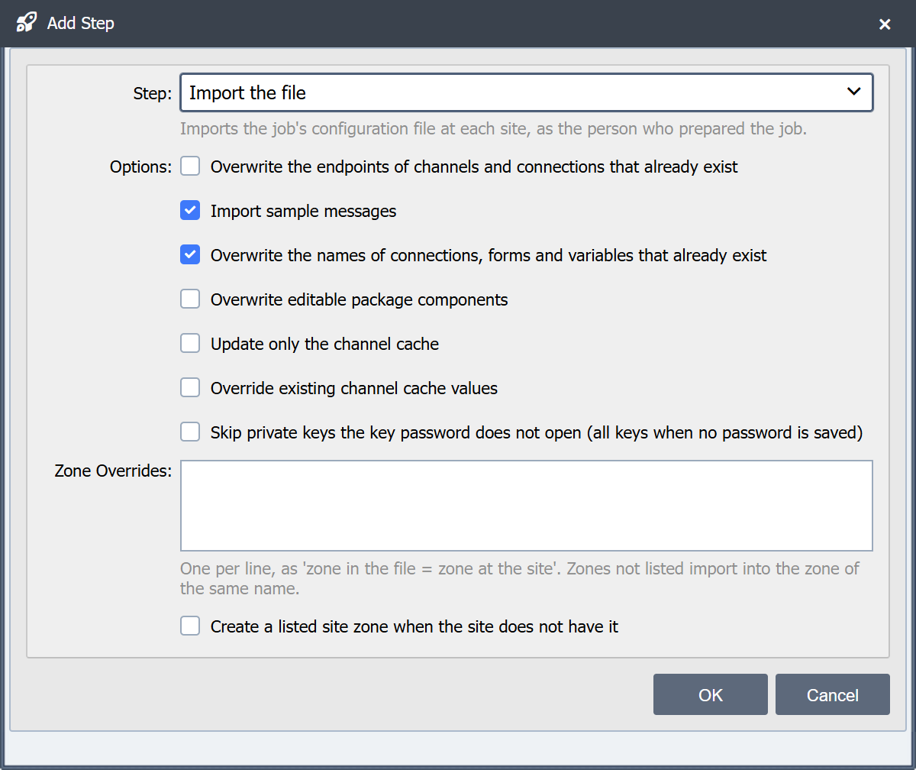Click the Cancel button

pos(833,694)
